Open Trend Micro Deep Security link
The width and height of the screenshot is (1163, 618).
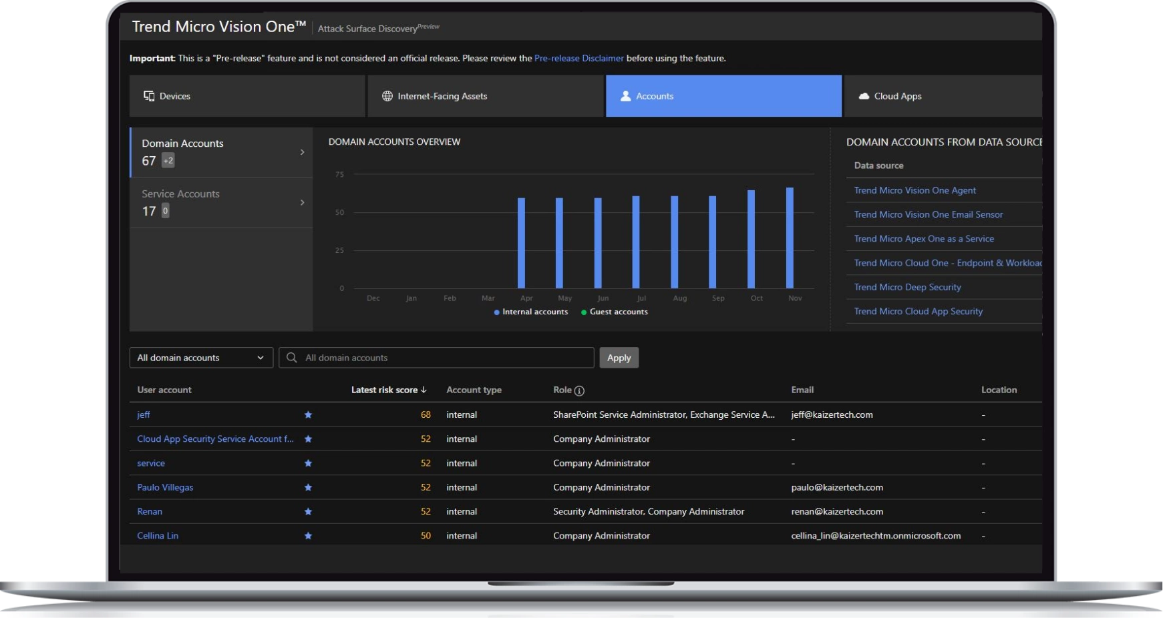[x=907, y=287]
